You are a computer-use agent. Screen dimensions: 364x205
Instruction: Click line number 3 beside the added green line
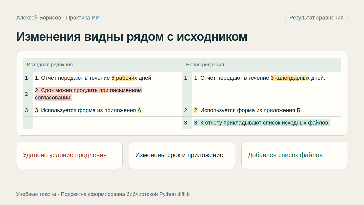point(186,123)
